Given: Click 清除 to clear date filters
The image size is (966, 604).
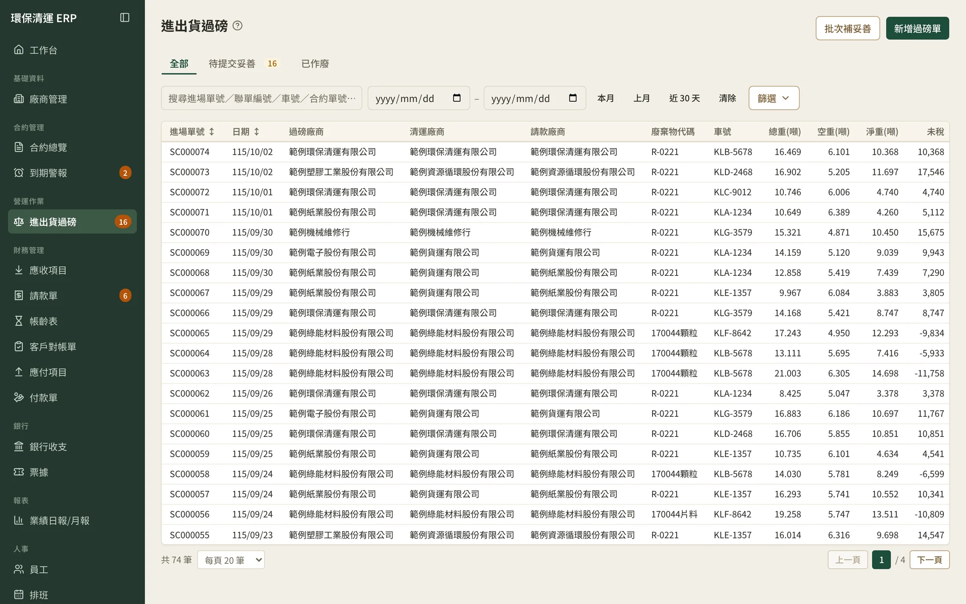Looking at the screenshot, I should (x=728, y=98).
